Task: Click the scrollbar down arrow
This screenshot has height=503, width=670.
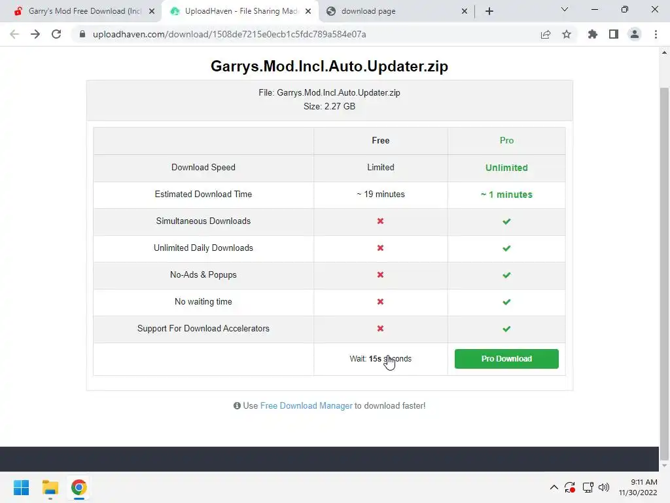Action: pyautogui.click(x=664, y=466)
